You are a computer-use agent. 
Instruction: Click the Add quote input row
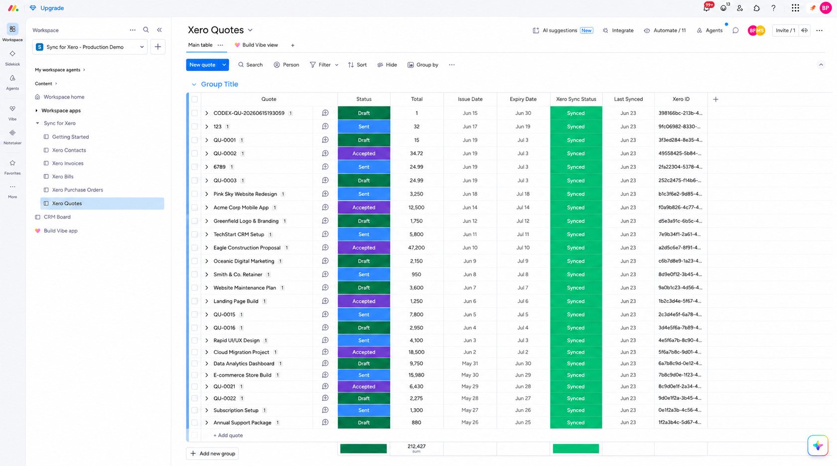pyautogui.click(x=228, y=435)
